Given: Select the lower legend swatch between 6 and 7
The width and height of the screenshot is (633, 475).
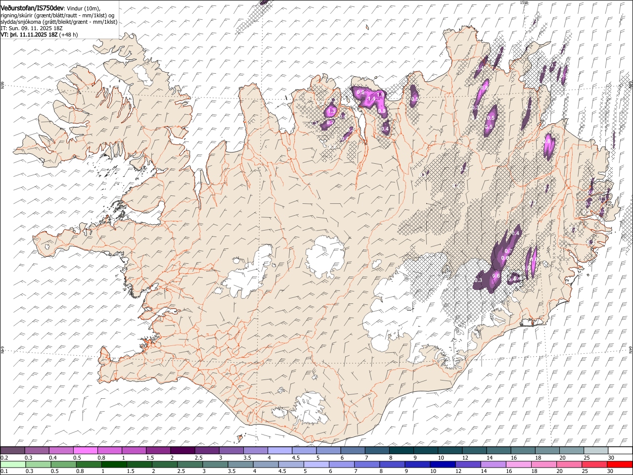Looking at the screenshot, I should [341, 464].
